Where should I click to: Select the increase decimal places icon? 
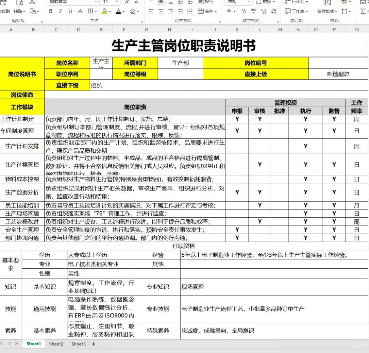tap(263, 11)
